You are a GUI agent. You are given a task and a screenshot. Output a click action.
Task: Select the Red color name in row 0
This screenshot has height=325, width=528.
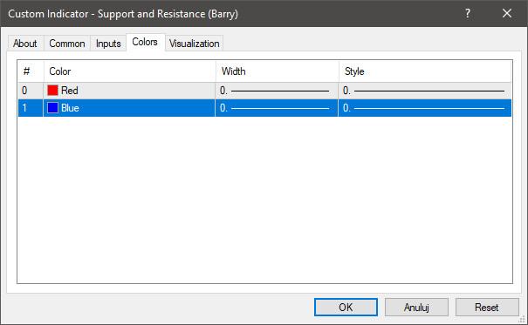(70, 91)
